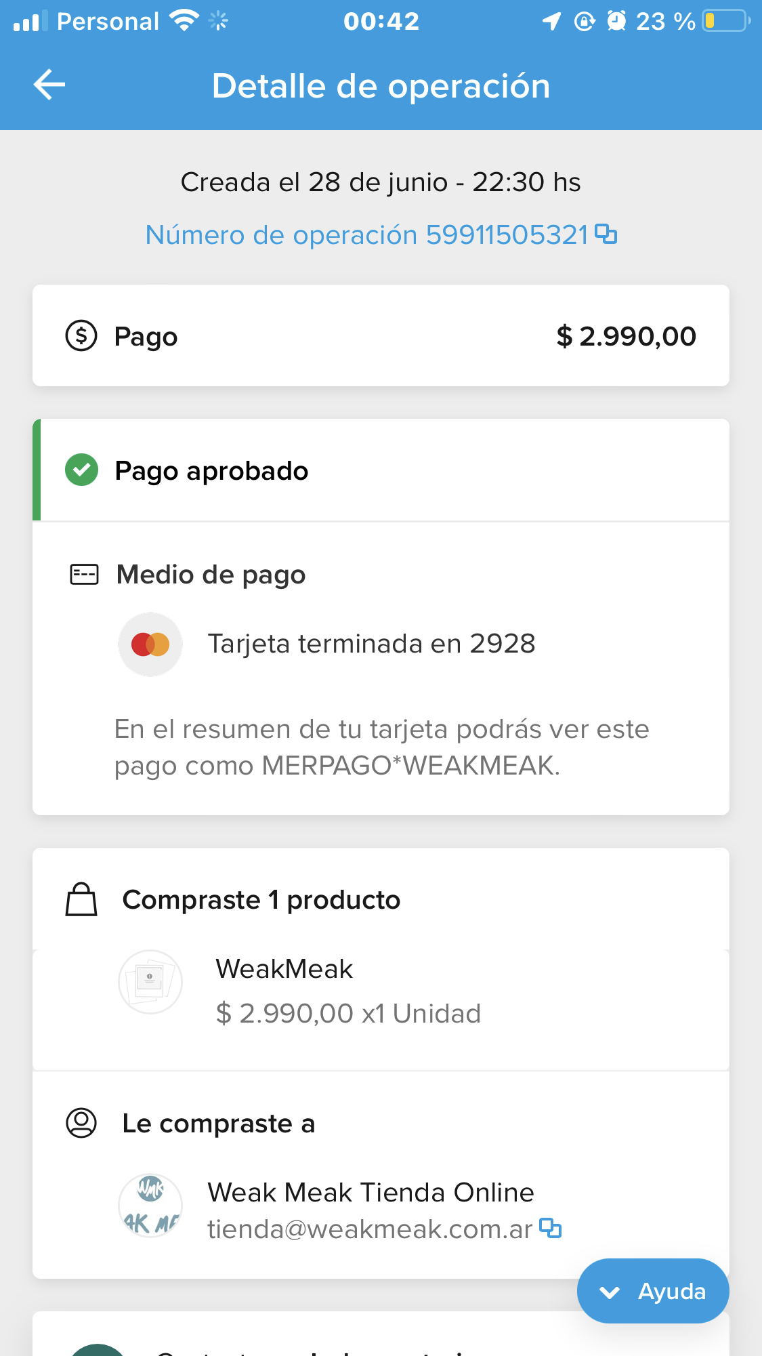762x1356 pixels.
Task: Tap the seller profile icon
Action: (x=81, y=1123)
